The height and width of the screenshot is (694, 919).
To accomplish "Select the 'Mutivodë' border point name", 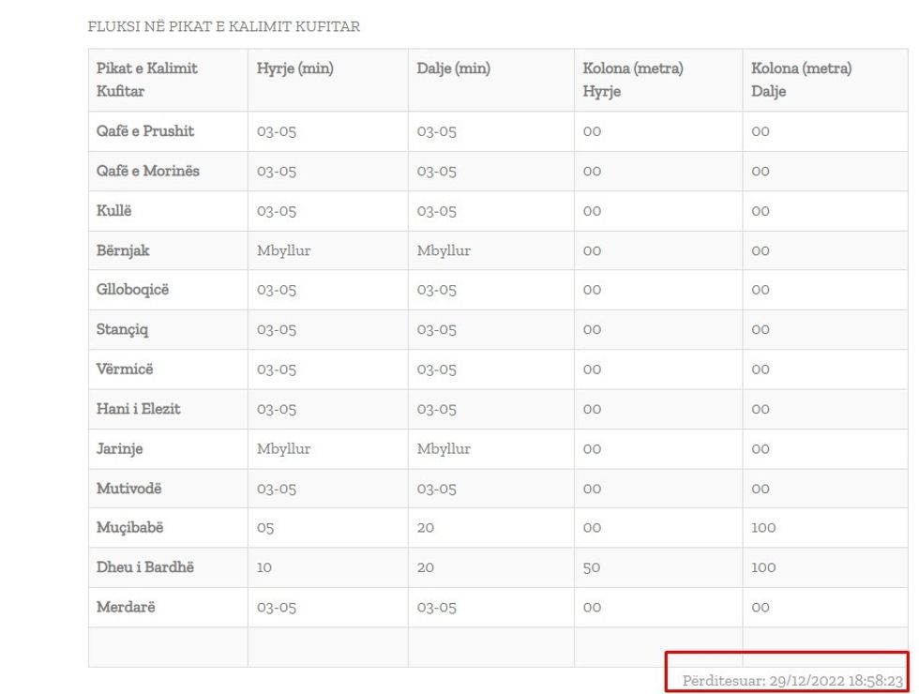I will click(x=128, y=489).
